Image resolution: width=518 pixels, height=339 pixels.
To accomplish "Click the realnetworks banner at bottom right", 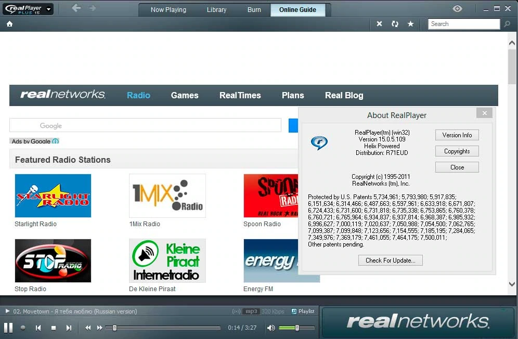I will pyautogui.click(x=418, y=321).
